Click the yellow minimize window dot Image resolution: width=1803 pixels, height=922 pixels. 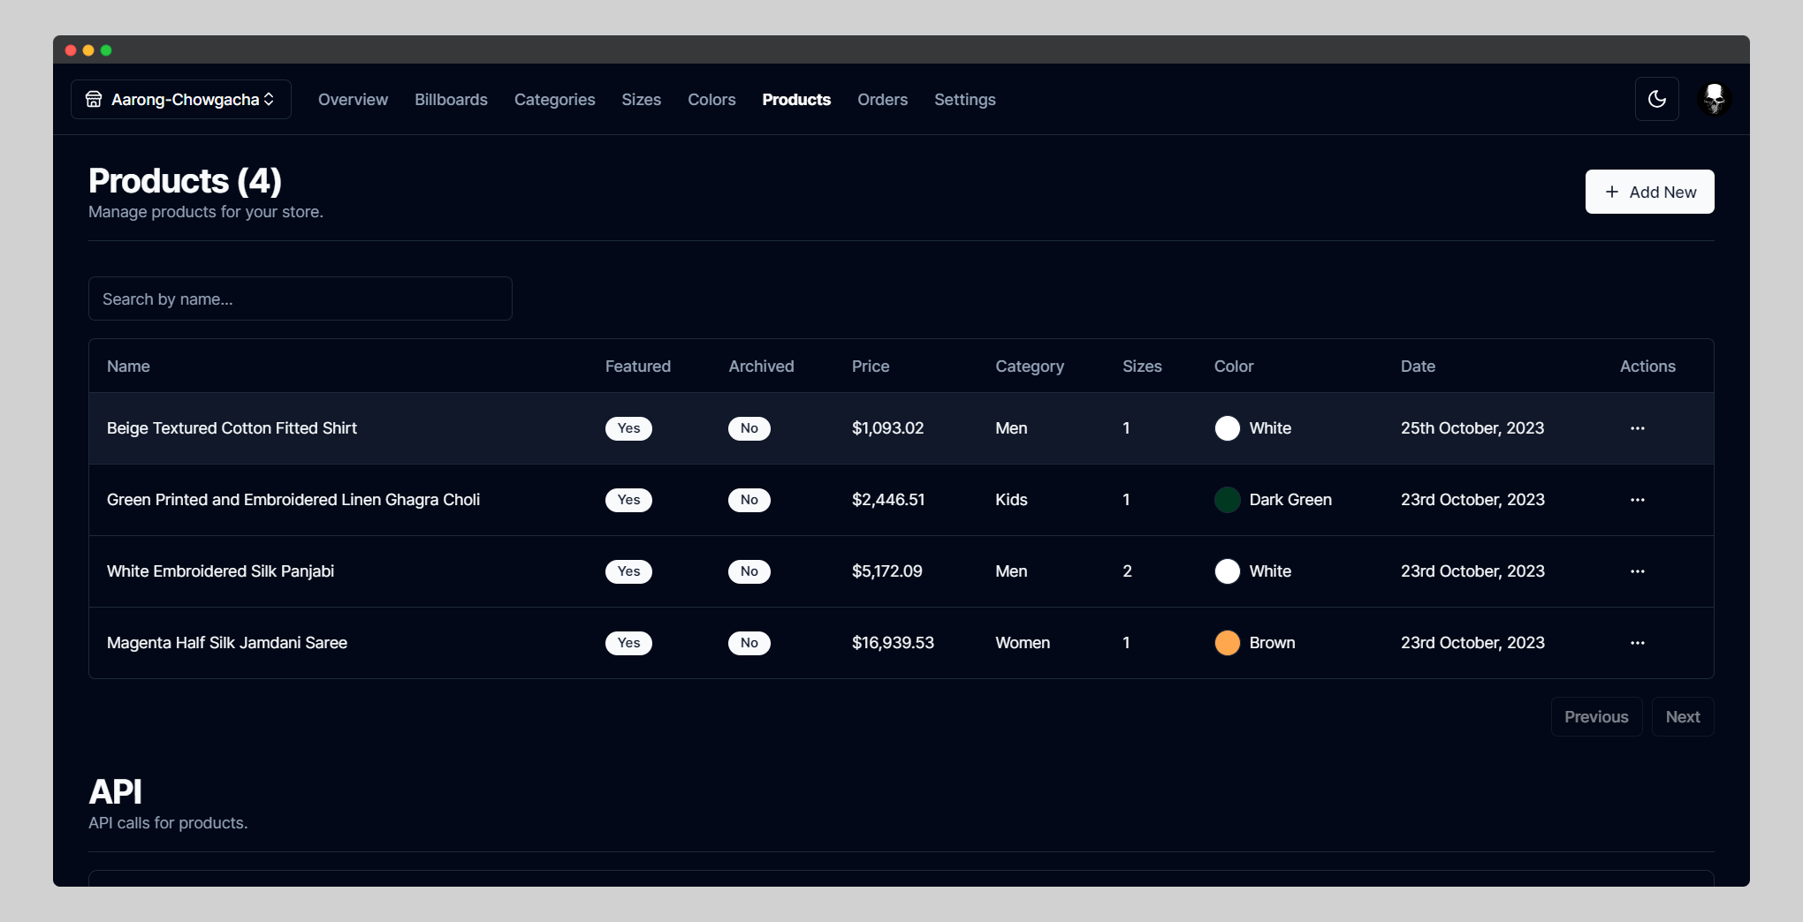[88, 50]
